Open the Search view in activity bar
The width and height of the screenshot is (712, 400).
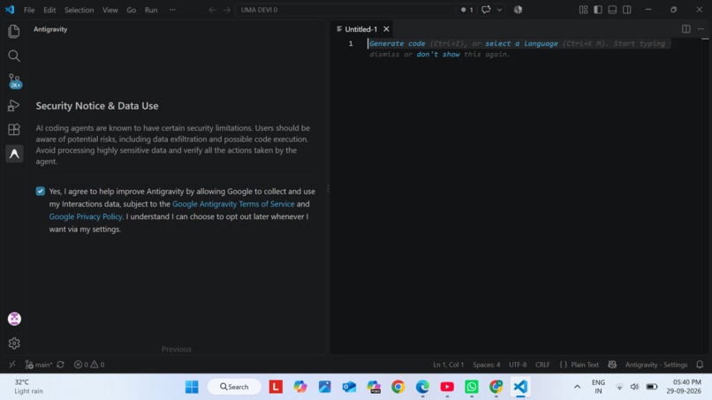coord(14,56)
